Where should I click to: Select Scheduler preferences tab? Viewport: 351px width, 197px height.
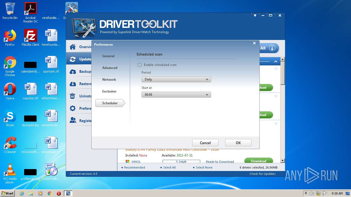[x=110, y=103]
